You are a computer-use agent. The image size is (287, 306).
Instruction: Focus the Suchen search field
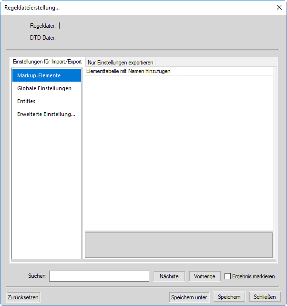click(99, 276)
